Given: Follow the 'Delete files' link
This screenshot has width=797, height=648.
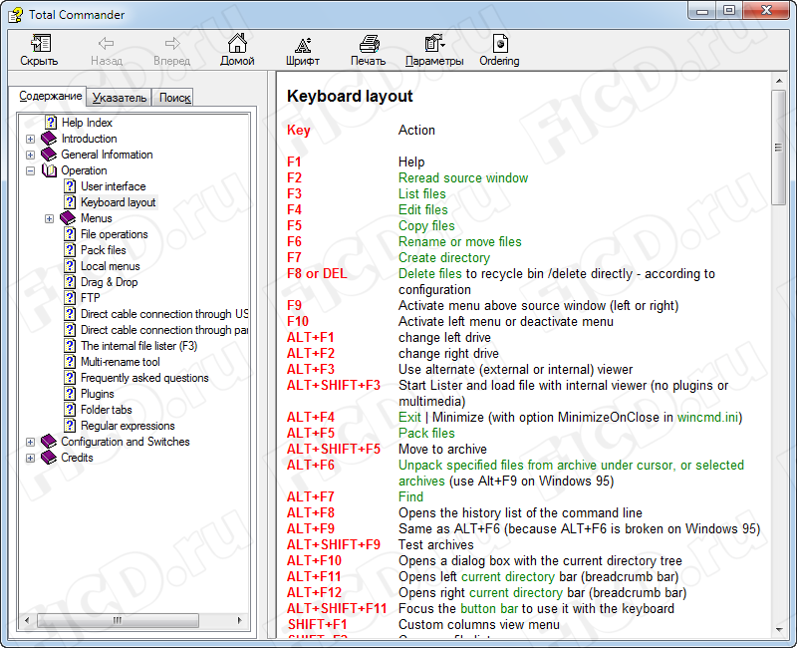Looking at the screenshot, I should click(x=430, y=273).
